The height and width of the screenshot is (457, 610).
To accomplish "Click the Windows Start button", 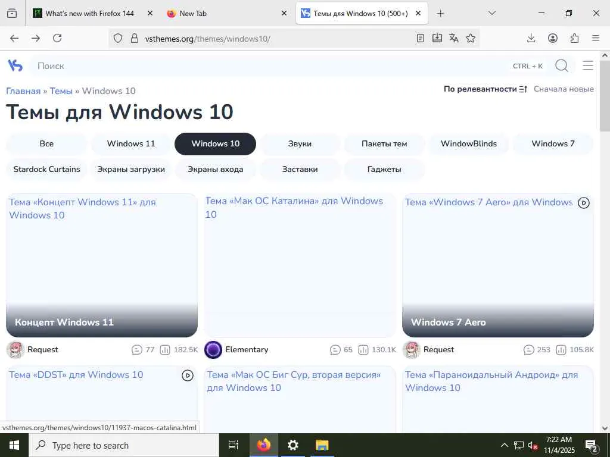I will (14, 445).
